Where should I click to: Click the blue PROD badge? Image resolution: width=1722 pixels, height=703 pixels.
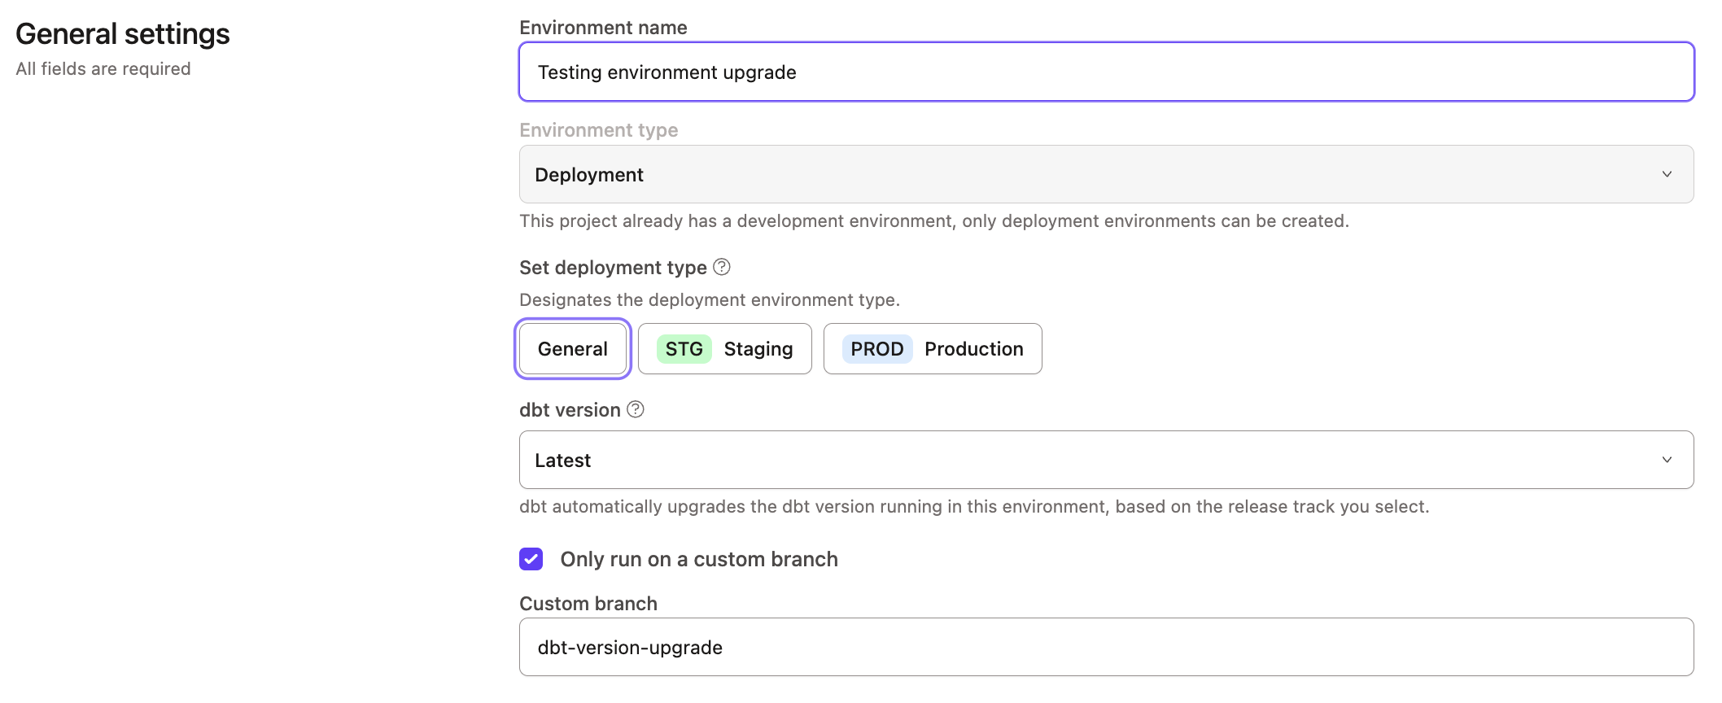tap(876, 349)
